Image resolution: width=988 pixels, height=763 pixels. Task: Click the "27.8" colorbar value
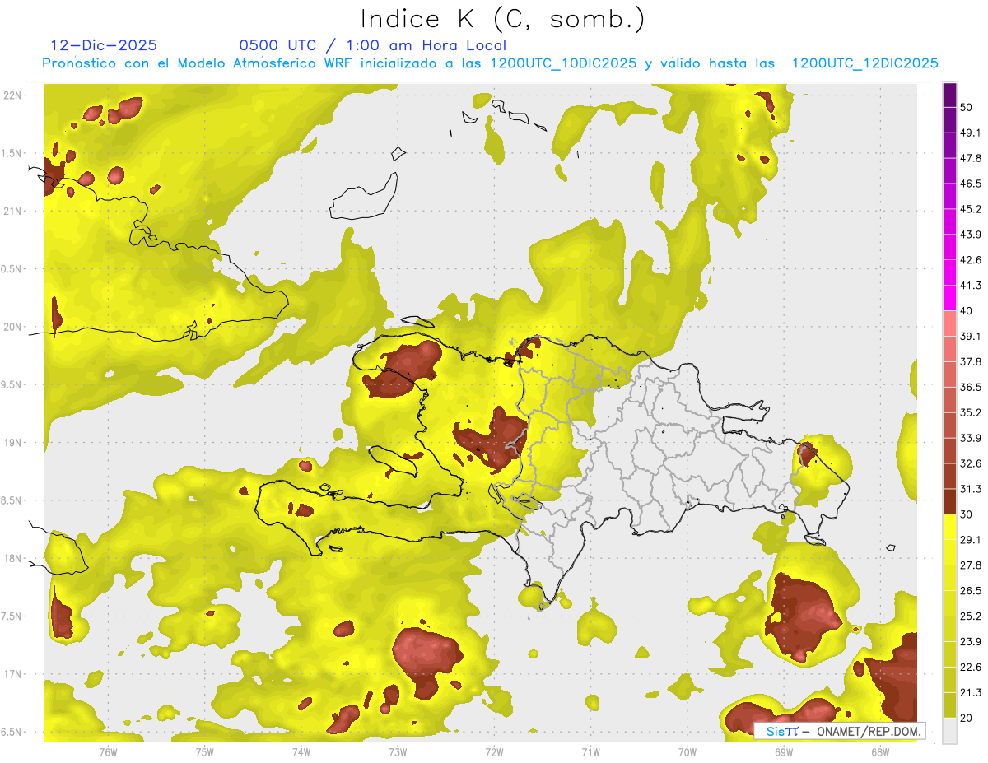(971, 565)
